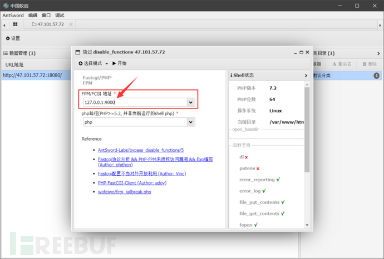Image resolution: width=384 pixels, height=259 pixels.
Task: Click the badge count 1 on 默认分类
Action: [x=376, y=76]
